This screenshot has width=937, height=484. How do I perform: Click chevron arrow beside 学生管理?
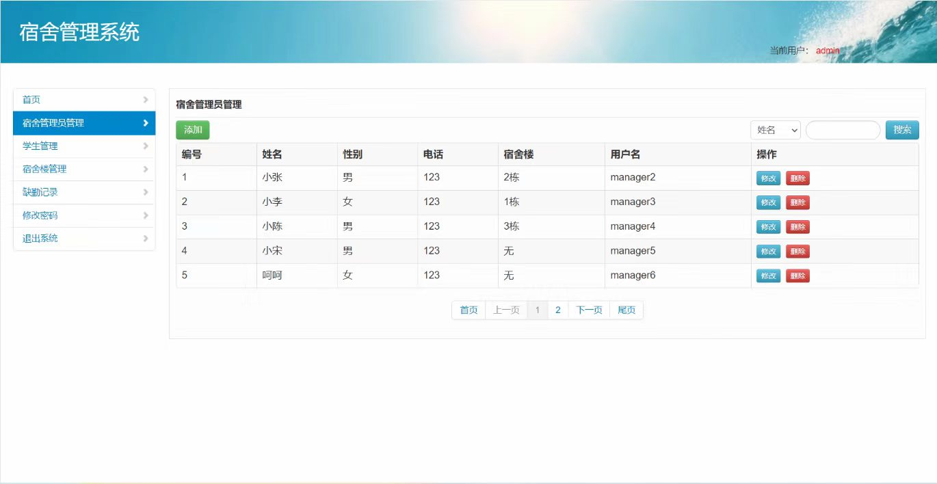(x=146, y=146)
